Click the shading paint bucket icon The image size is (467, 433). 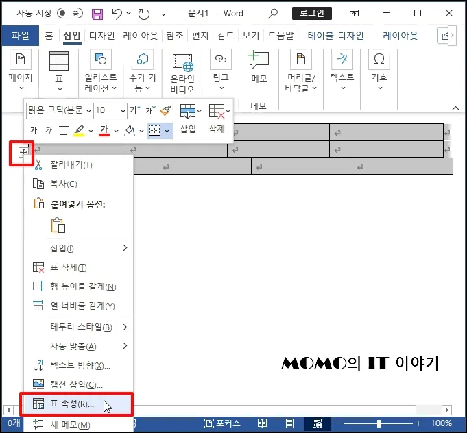click(x=130, y=130)
